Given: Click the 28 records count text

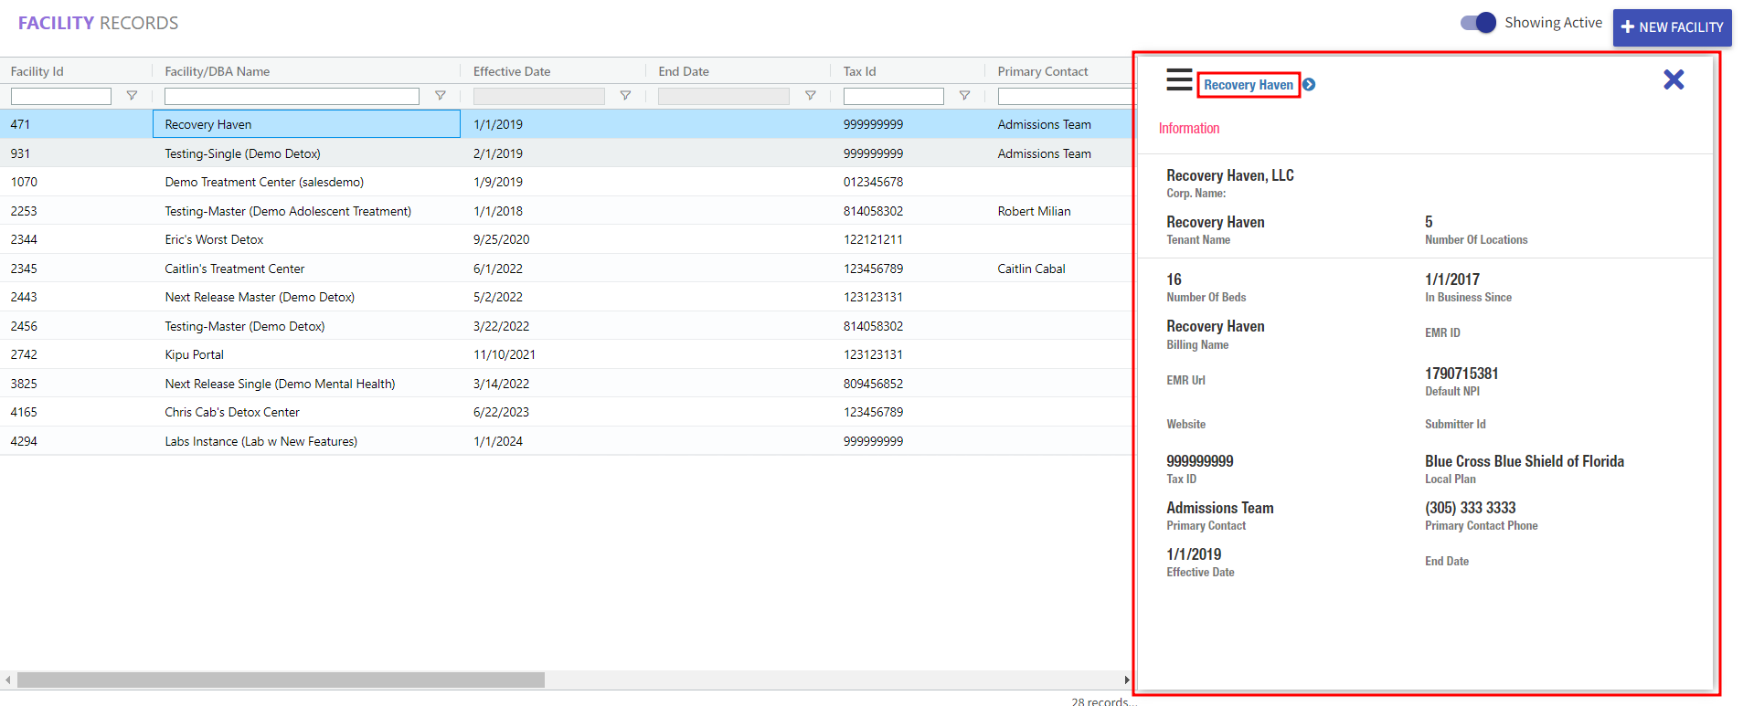Looking at the screenshot, I should (1103, 701).
